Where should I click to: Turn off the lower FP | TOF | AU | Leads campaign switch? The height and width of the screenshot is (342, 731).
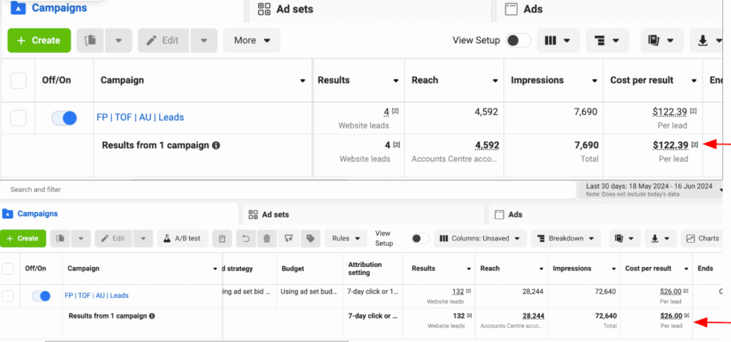[x=41, y=296]
